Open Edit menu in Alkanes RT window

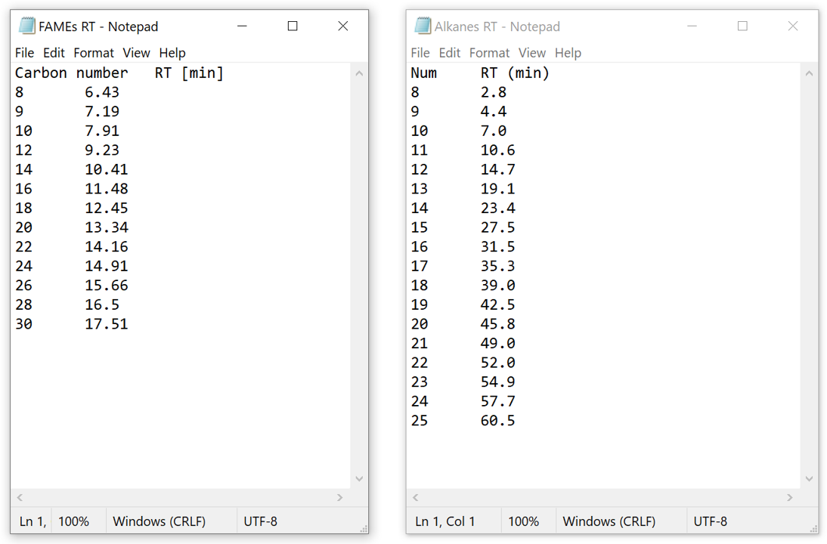click(x=449, y=53)
